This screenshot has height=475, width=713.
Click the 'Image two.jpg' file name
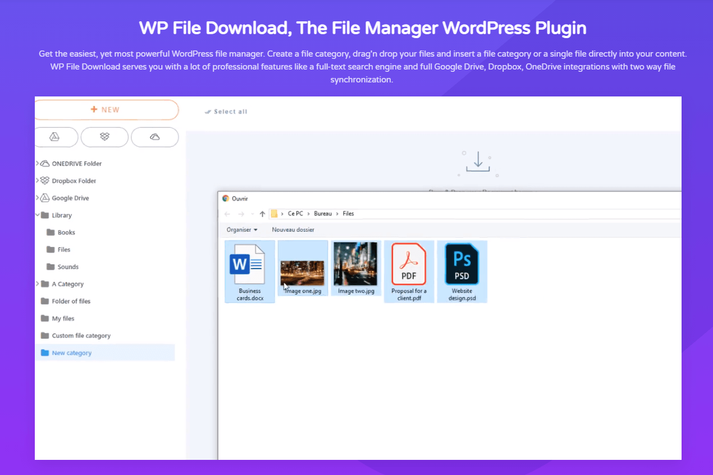[356, 291]
